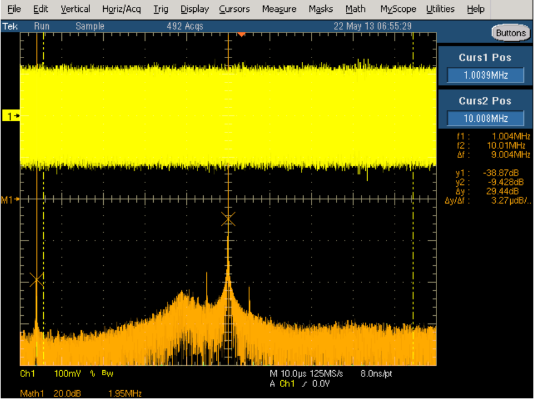The image size is (534, 399).
Task: Open the Math menu
Action: [355, 9]
